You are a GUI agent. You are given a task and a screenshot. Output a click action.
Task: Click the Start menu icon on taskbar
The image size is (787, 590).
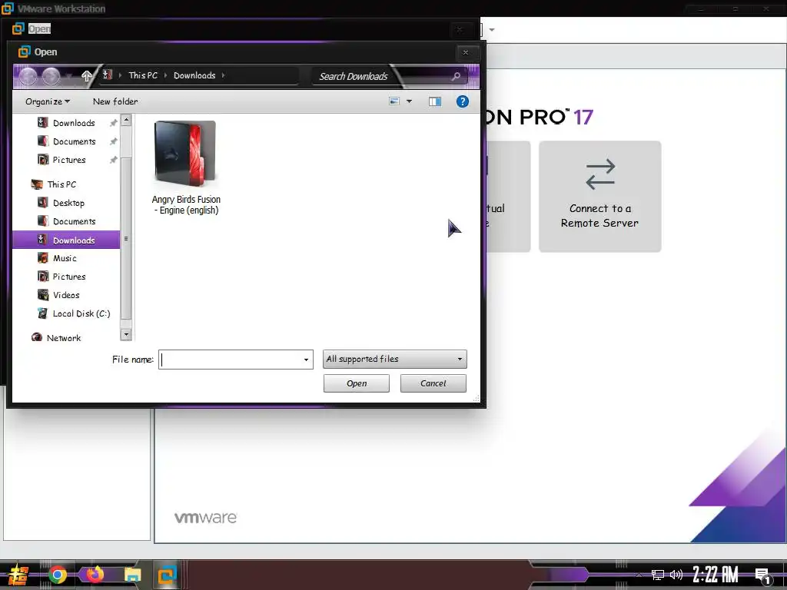pos(18,575)
